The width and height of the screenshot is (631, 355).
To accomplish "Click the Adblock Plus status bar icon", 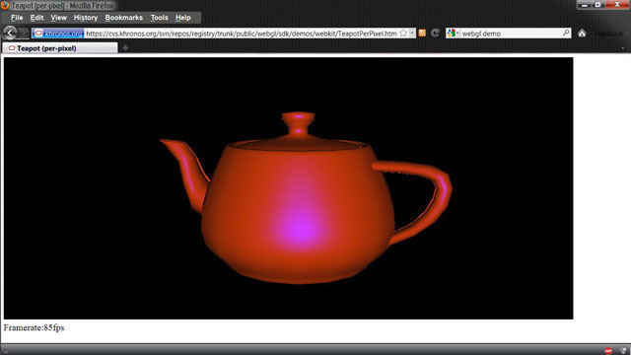I will [608, 351].
